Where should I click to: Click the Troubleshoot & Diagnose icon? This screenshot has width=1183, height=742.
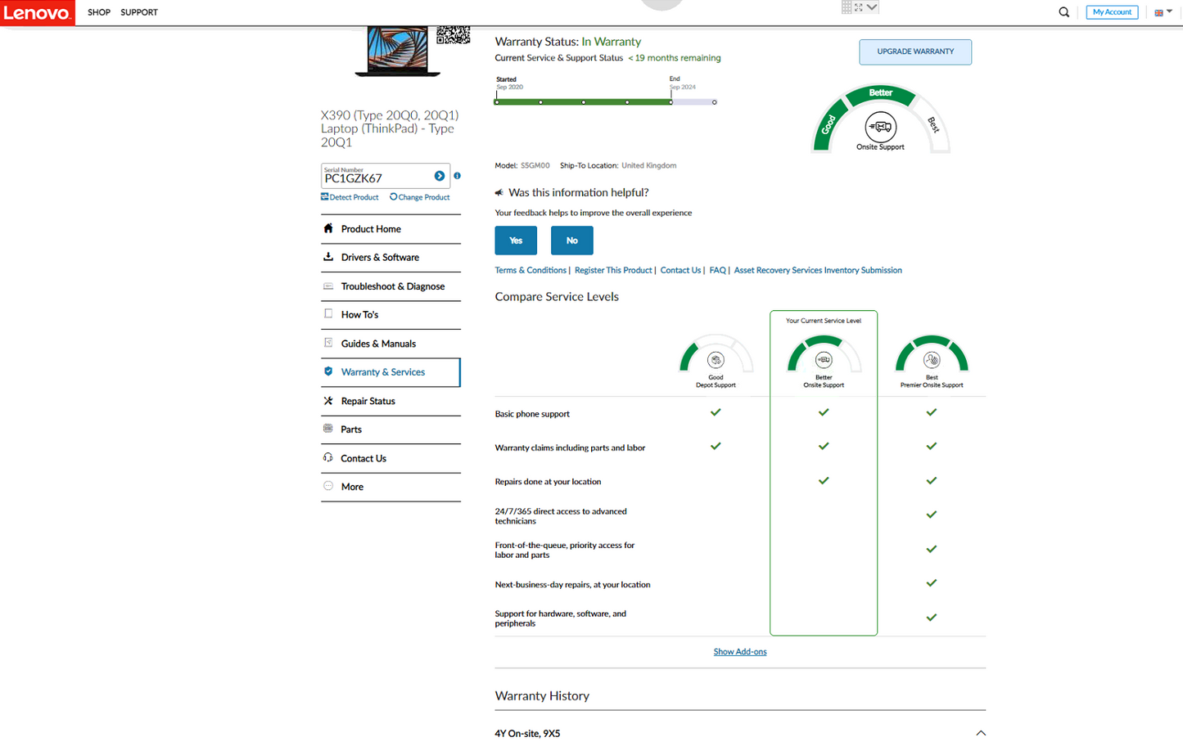click(x=328, y=286)
